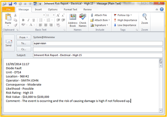The height and width of the screenshot is (117, 167).
Task: Click the Numbering list icon
Action: [49, 20]
